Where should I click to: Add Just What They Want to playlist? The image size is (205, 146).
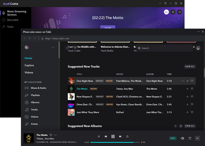coord(187,112)
